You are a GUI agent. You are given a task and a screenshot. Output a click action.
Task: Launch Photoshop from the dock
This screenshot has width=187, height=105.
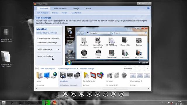73,94
